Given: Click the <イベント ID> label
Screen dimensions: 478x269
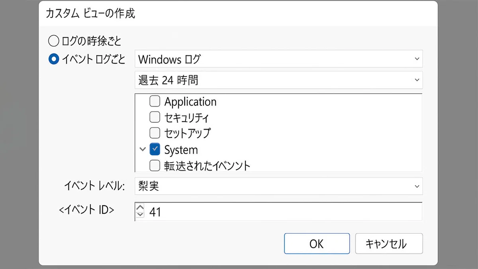Looking at the screenshot, I should 86,210.
